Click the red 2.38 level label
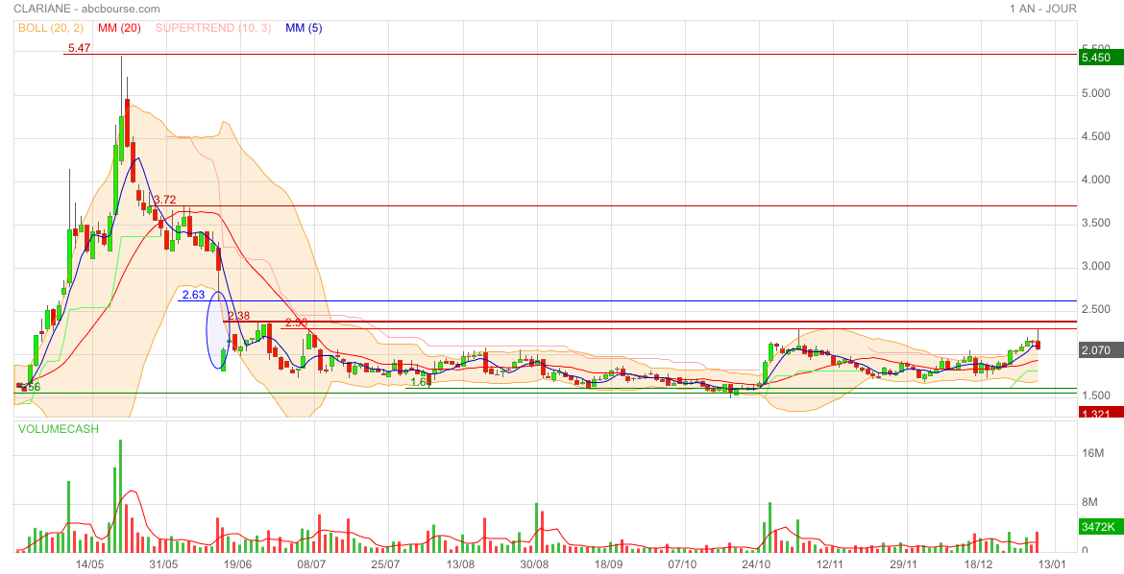 (238, 315)
